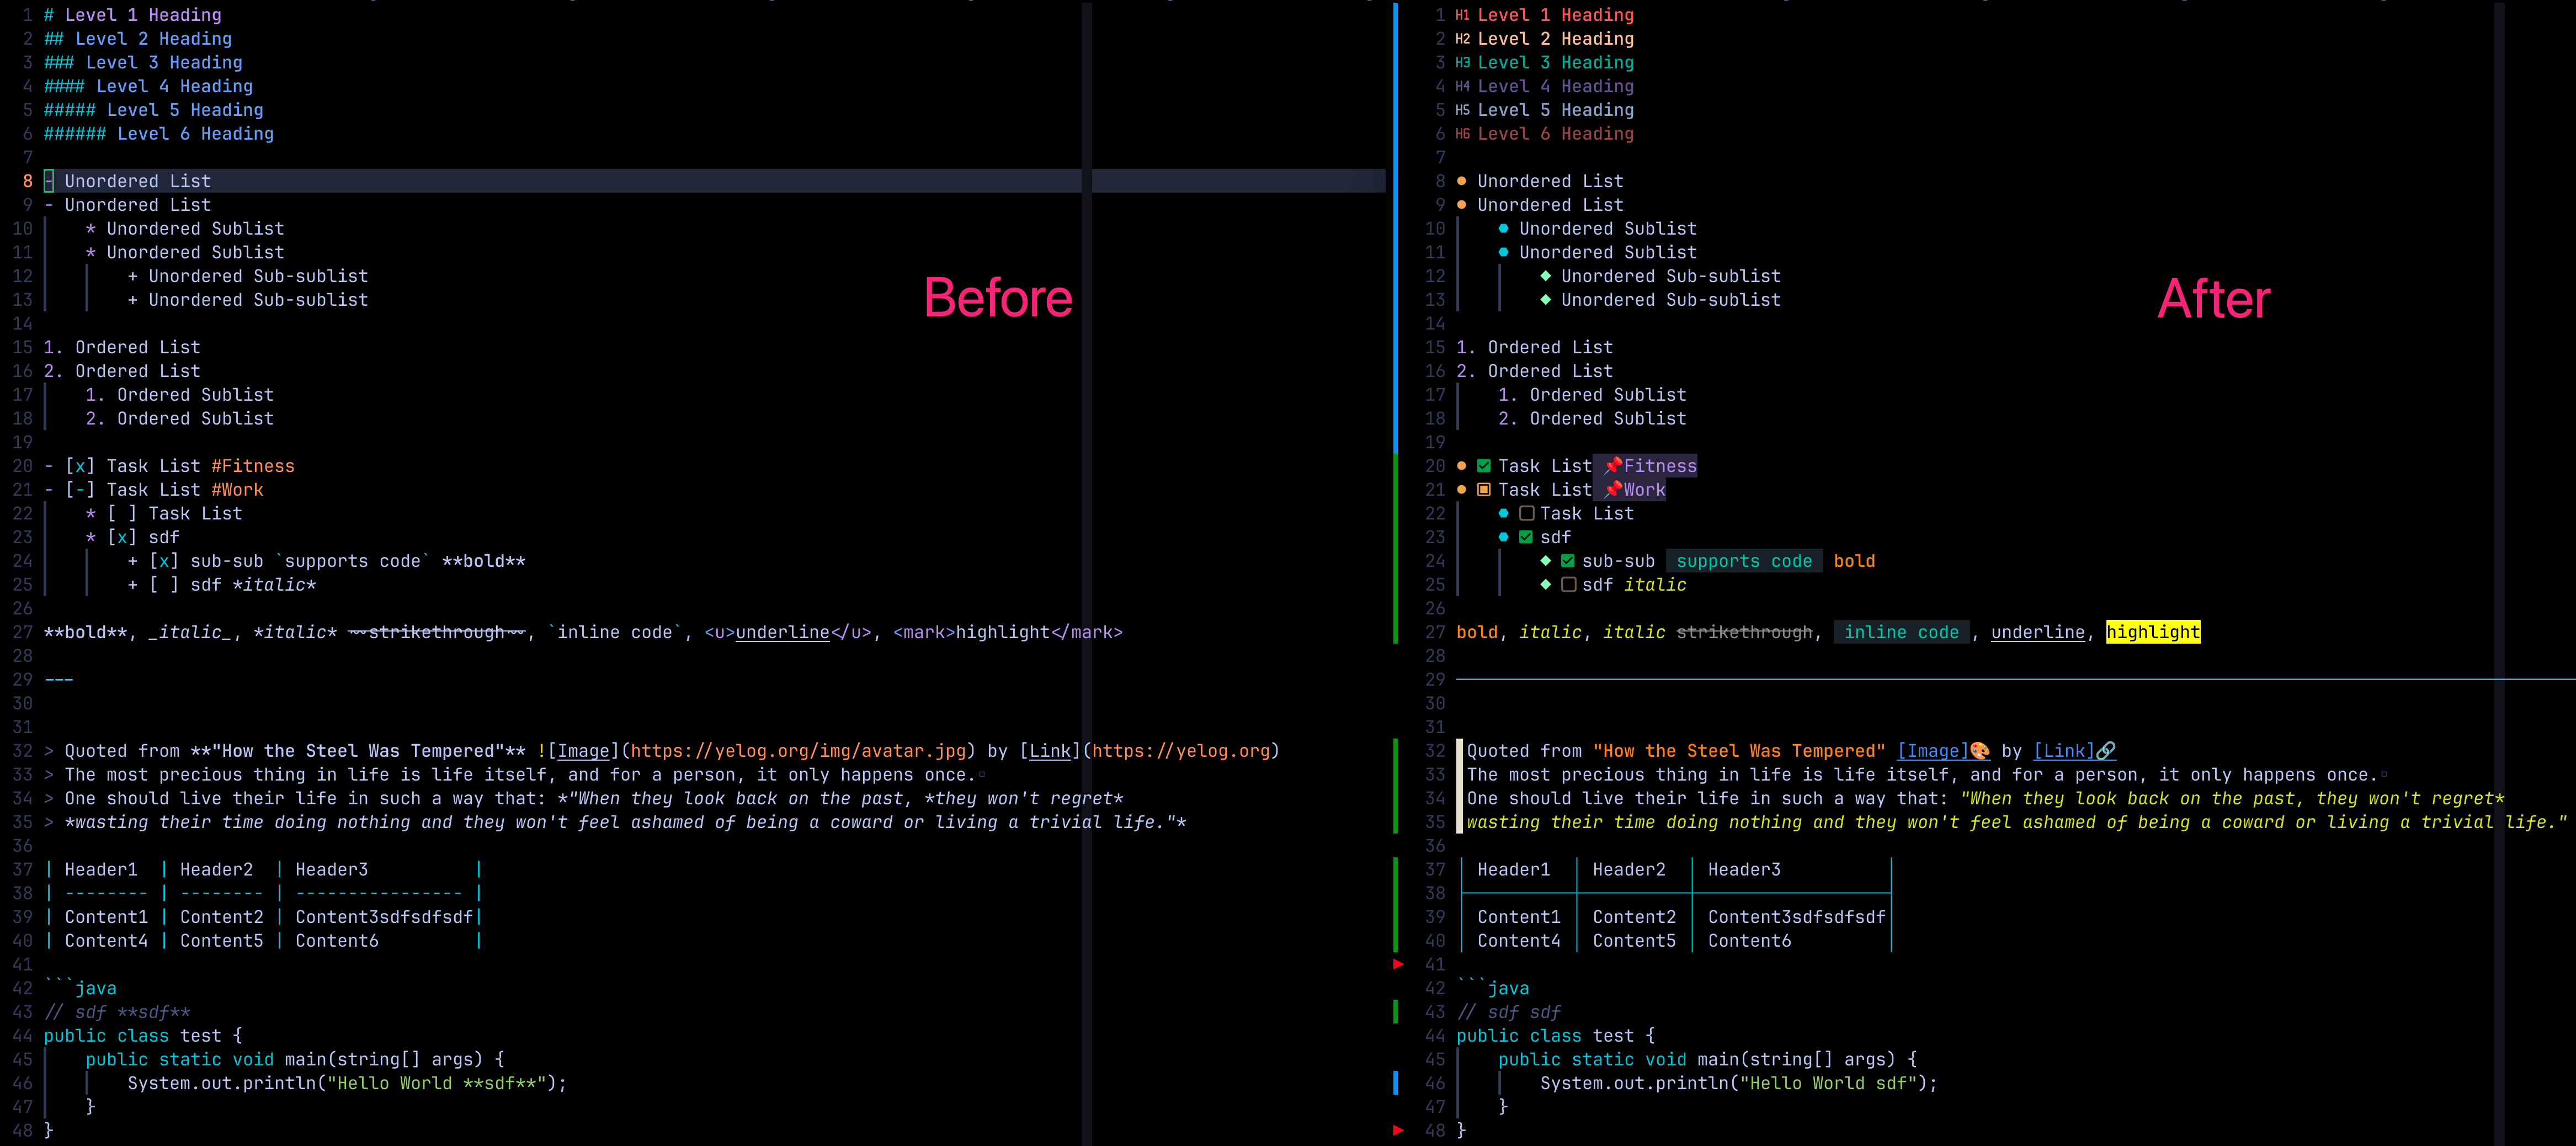The width and height of the screenshot is (2576, 1146).
Task: Click the rendered 'underline' word on line 27
Action: pos(2038,632)
